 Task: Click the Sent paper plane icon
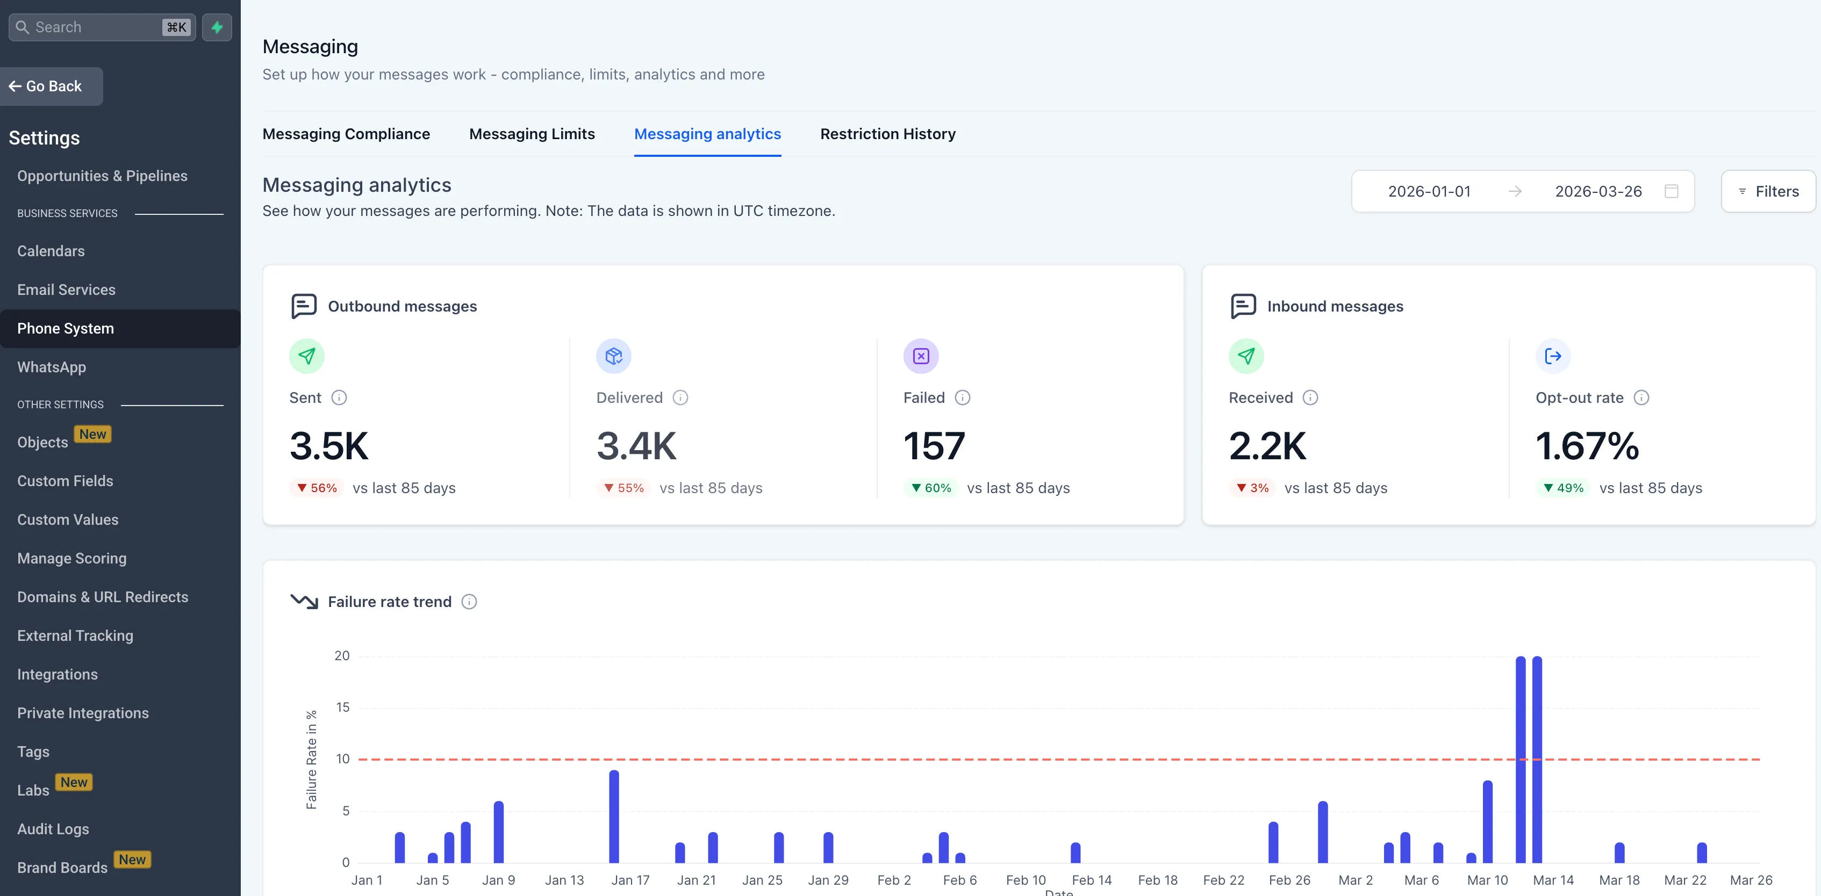coord(307,356)
